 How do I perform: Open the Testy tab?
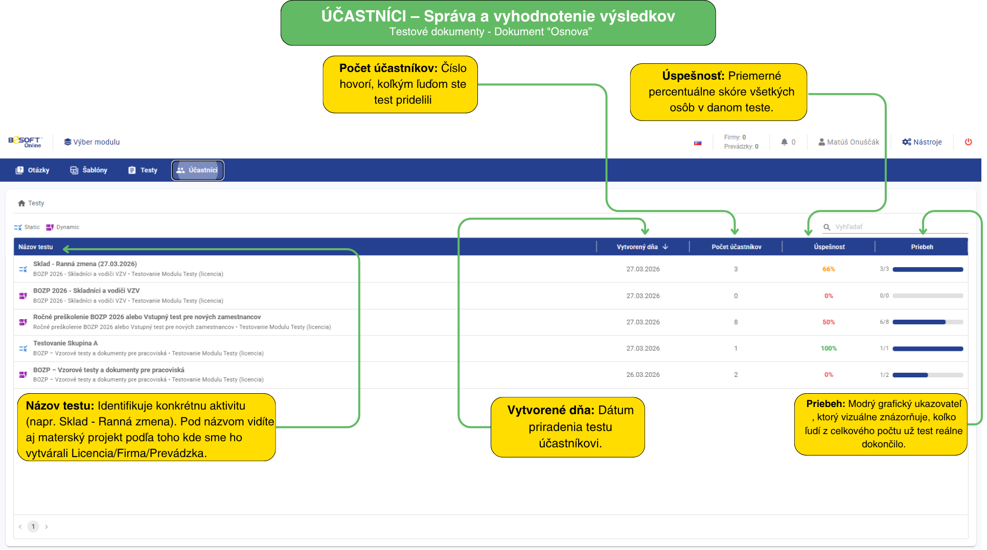click(x=143, y=170)
